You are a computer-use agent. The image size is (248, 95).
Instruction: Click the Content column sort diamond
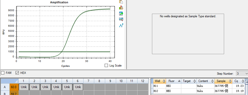212,81
